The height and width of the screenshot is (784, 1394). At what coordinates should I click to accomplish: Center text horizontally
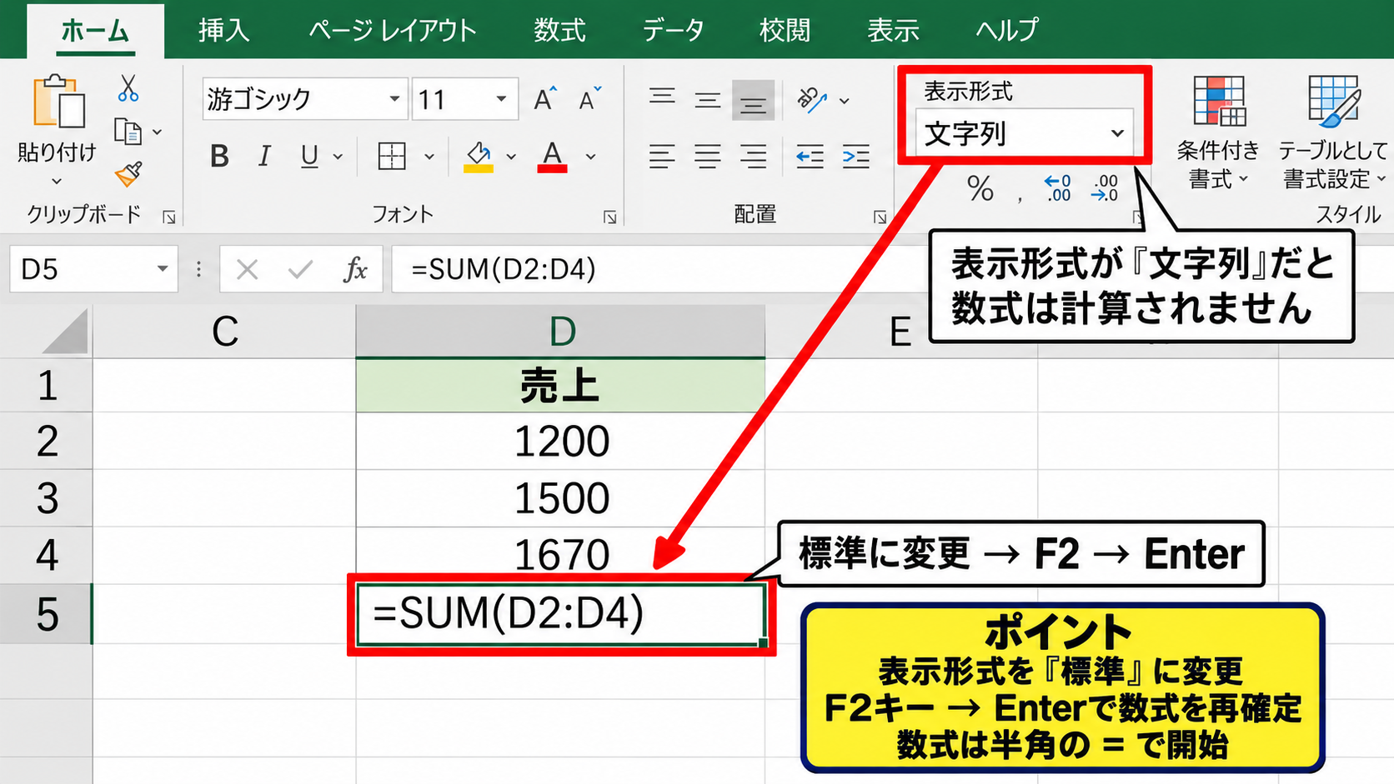point(708,156)
